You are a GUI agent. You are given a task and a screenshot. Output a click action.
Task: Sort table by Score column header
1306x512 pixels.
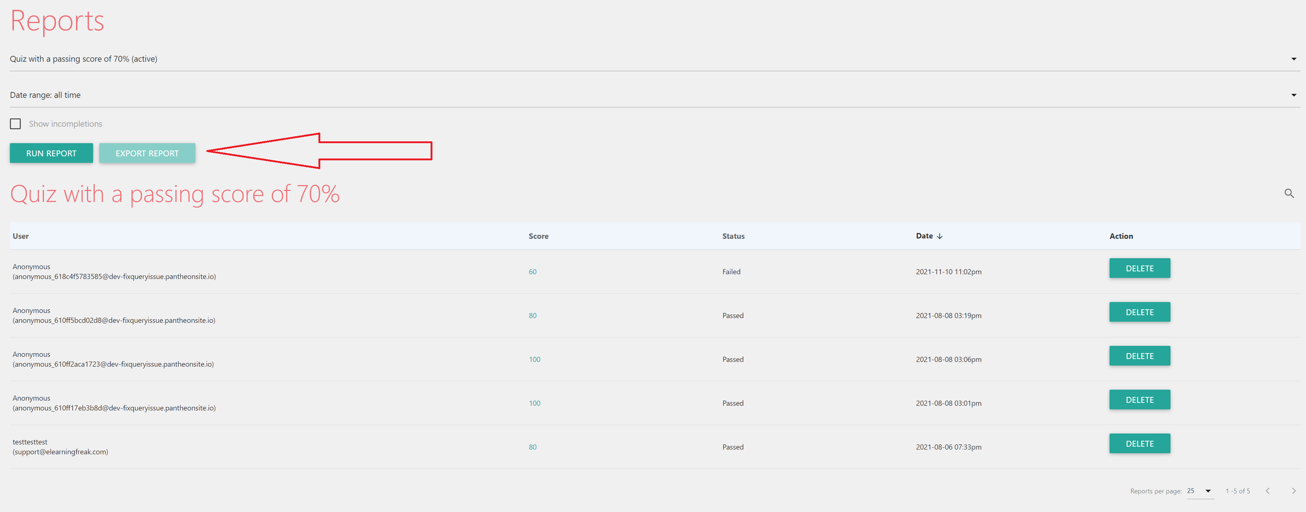click(538, 236)
